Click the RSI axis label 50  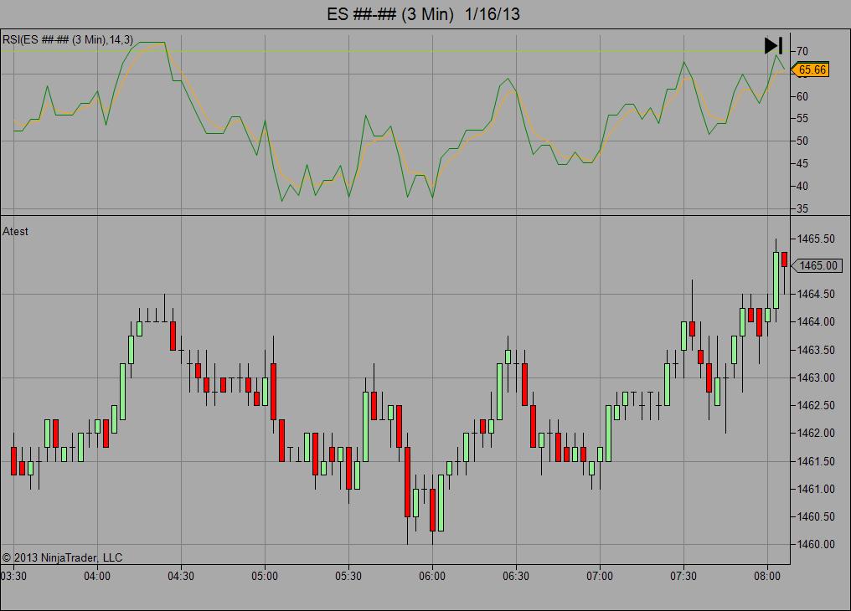coord(802,141)
